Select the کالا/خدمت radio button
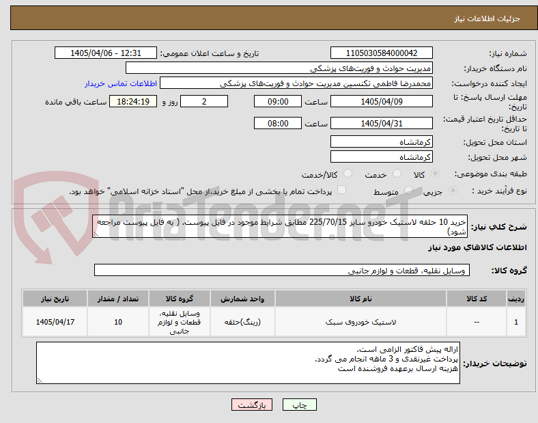The image size is (538, 423). click(348, 174)
